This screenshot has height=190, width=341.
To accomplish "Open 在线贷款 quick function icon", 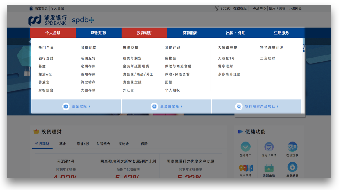I will click(292, 147).
